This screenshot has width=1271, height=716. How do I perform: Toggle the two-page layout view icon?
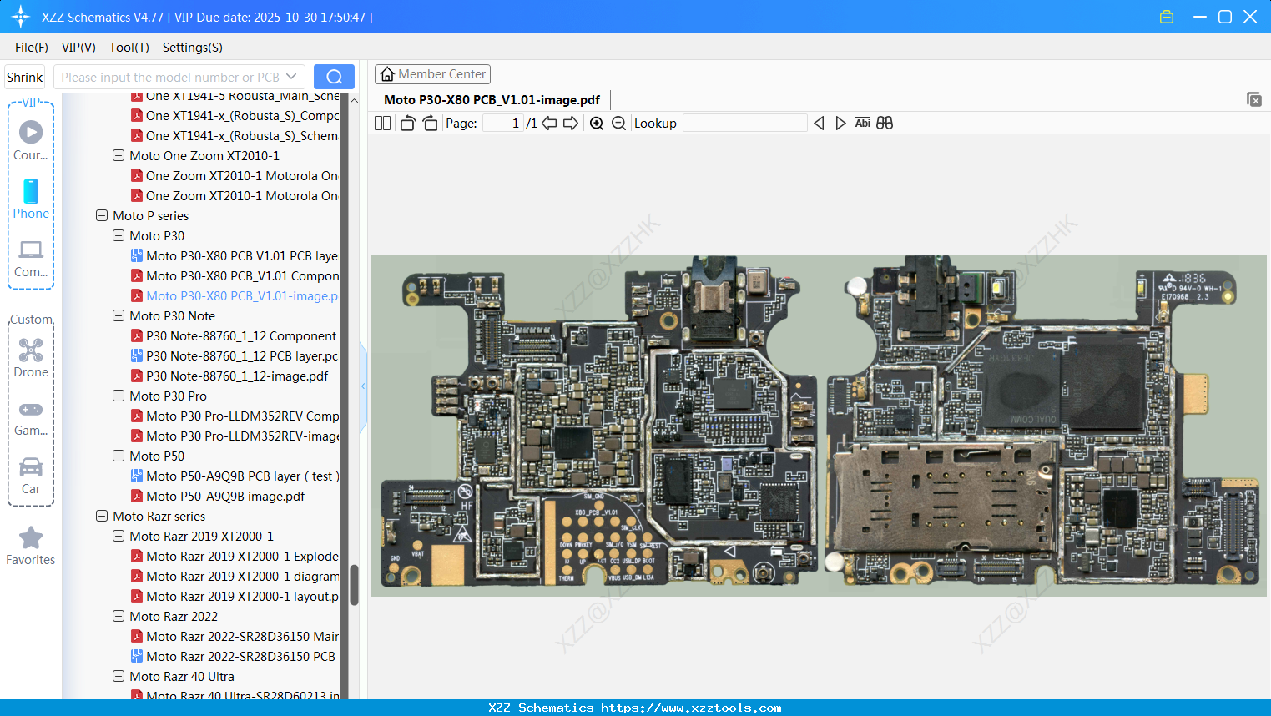pos(382,124)
